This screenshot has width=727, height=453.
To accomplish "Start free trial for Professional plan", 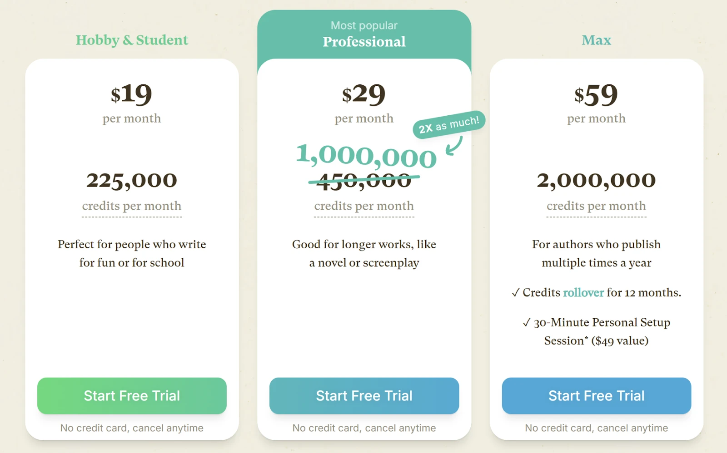I will tap(364, 396).
